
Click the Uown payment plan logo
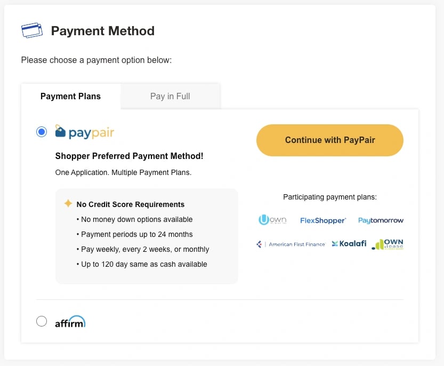point(272,220)
